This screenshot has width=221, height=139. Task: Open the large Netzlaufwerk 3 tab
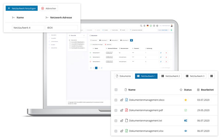[x=195, y=76]
